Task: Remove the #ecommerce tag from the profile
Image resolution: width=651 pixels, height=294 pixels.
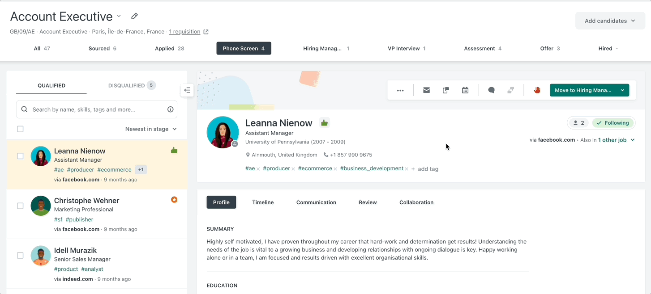Action: [x=335, y=169]
